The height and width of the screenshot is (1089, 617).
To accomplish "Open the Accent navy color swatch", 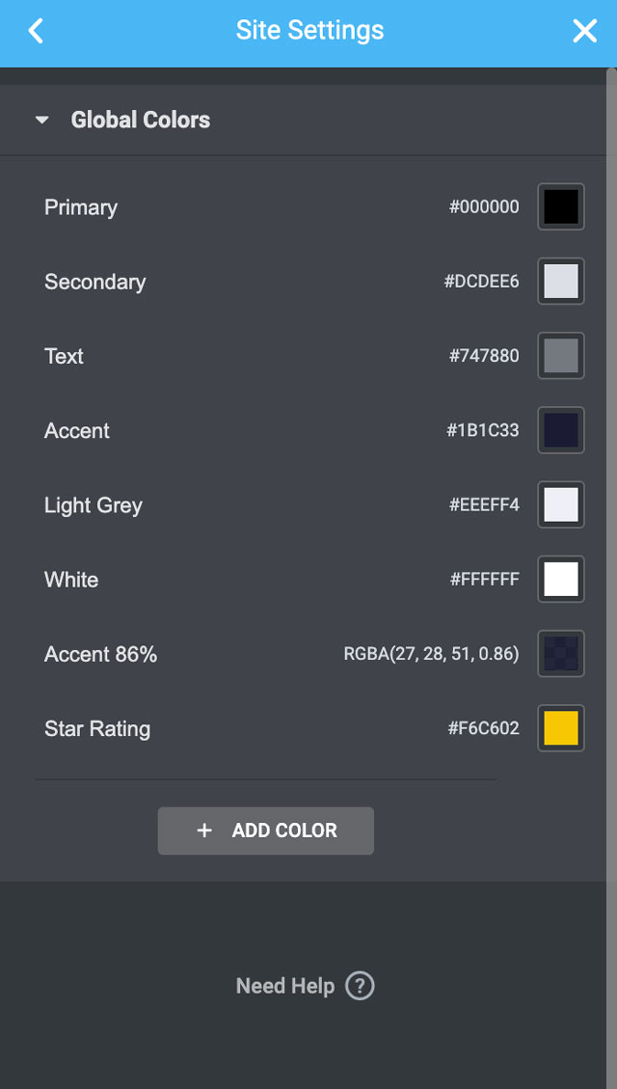I will (561, 430).
